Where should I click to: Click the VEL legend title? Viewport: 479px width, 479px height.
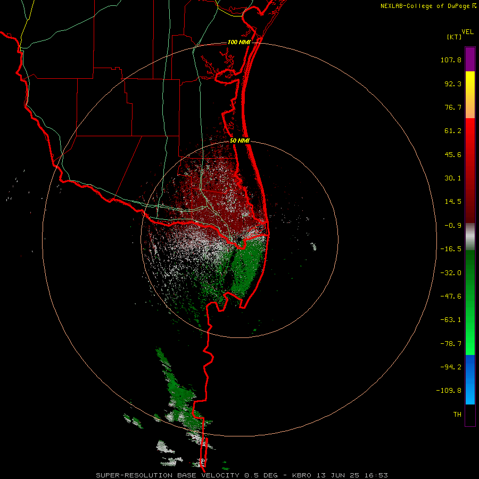coord(467,32)
